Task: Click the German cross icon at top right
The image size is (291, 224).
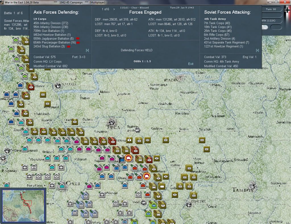Action: tap(288, 11)
